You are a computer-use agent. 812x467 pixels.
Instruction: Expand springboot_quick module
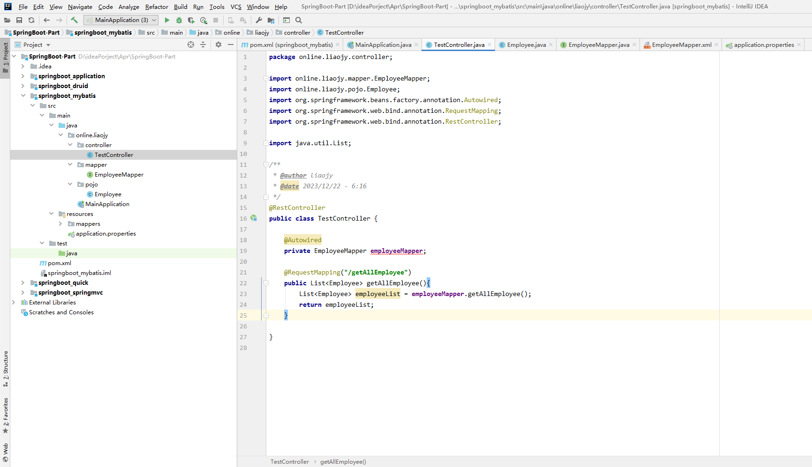(23, 282)
